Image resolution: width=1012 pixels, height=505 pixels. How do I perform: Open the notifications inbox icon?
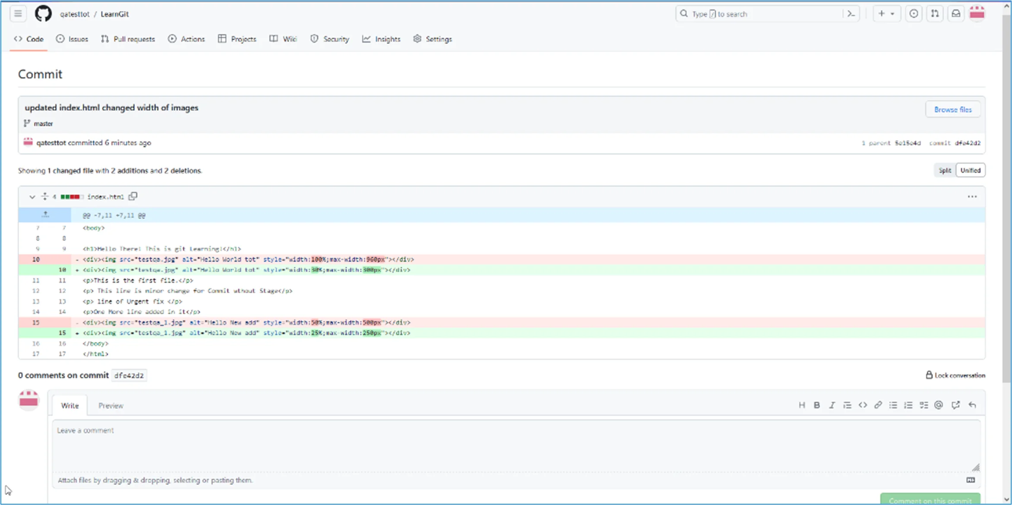[x=956, y=14]
